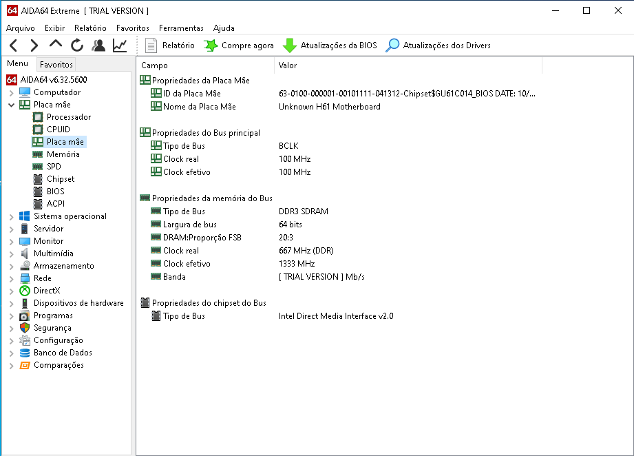Click the Servidor tower icon

pyautogui.click(x=25, y=229)
